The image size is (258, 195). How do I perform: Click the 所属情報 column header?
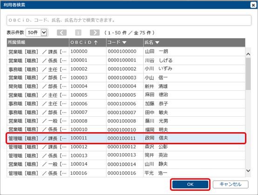coord(38,43)
